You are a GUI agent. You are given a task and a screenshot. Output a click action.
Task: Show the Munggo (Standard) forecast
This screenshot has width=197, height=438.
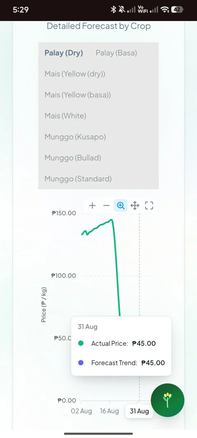78,179
